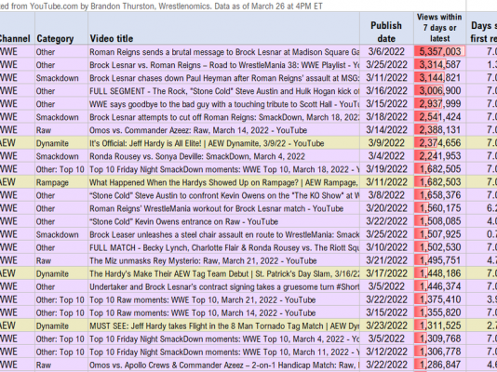The image size is (497, 372).
Task: Click the views value 3,006,900
Action: point(439,90)
